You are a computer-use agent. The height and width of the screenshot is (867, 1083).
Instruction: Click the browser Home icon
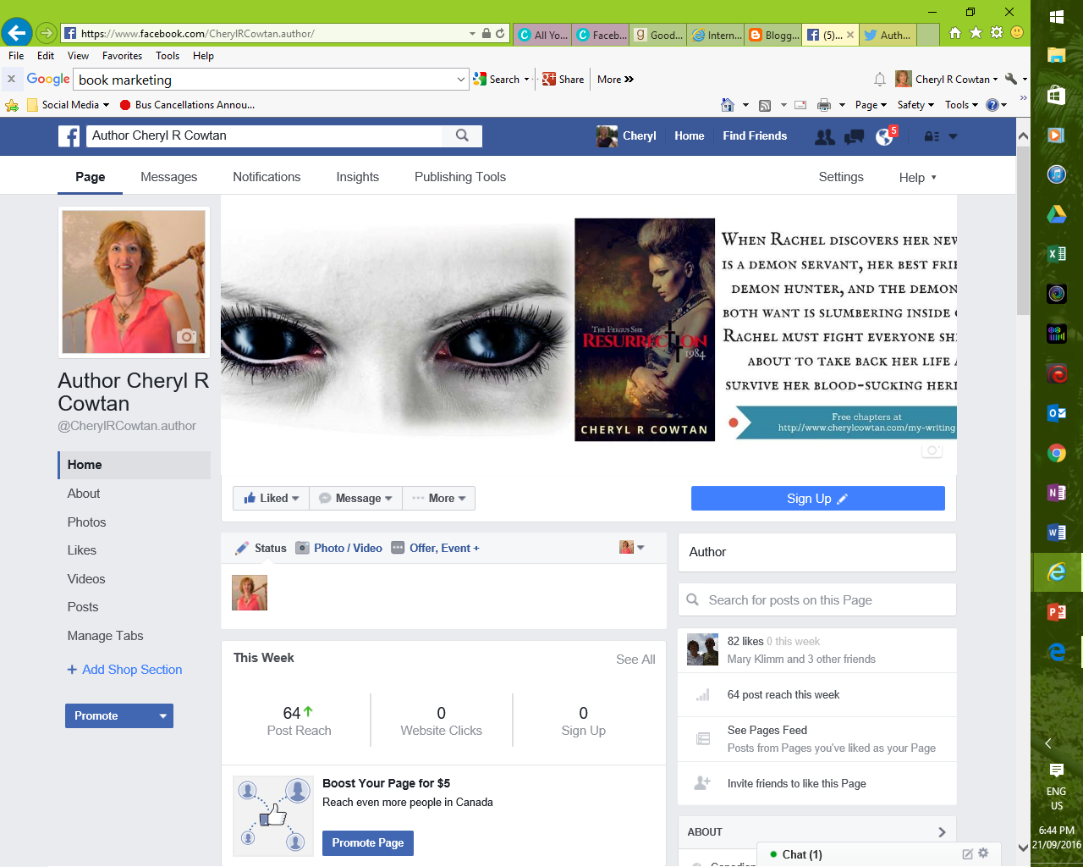pyautogui.click(x=954, y=33)
